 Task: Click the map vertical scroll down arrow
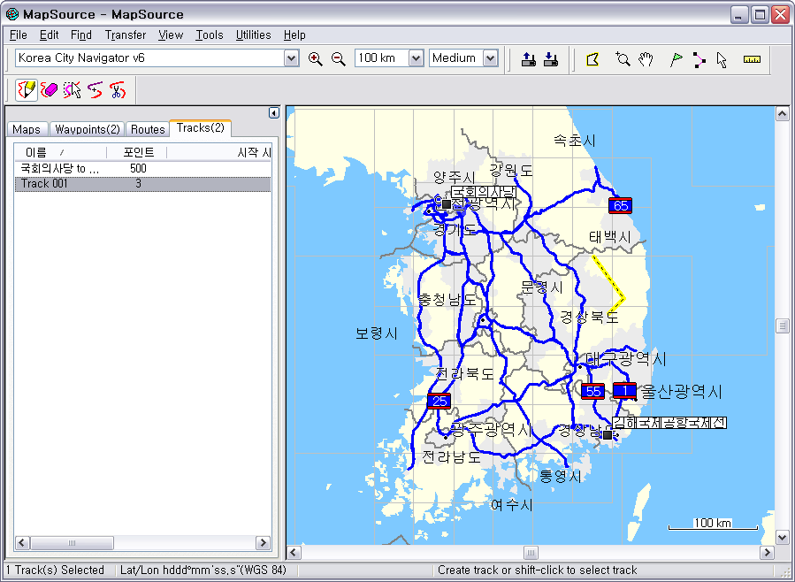(783, 537)
